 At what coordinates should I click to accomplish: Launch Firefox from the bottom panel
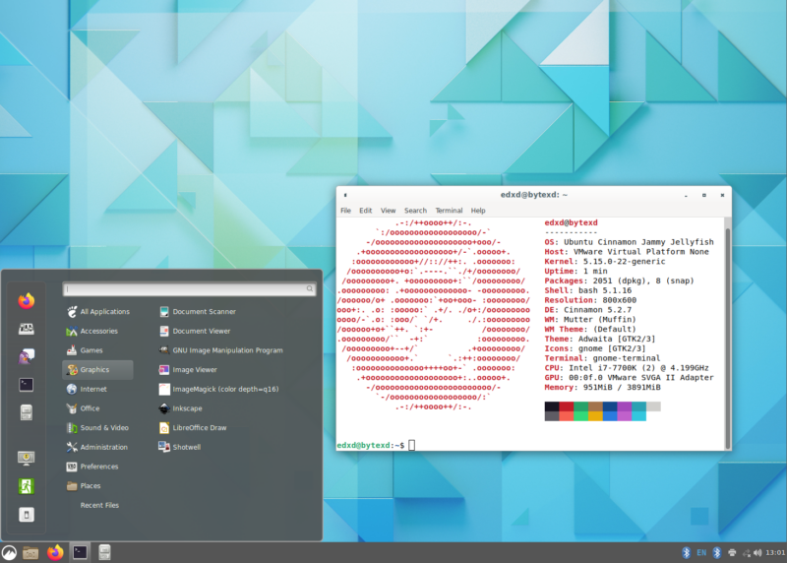55,552
